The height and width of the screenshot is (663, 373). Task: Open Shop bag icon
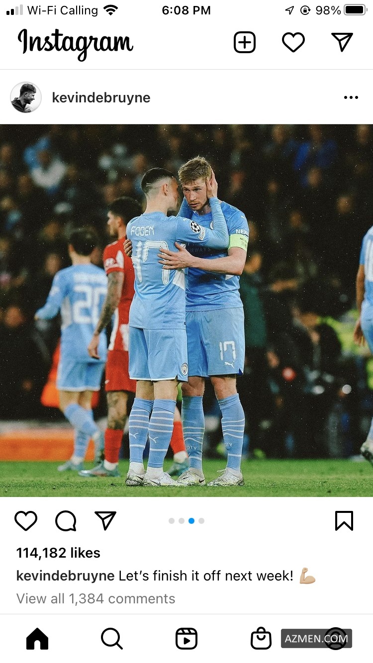tap(261, 639)
